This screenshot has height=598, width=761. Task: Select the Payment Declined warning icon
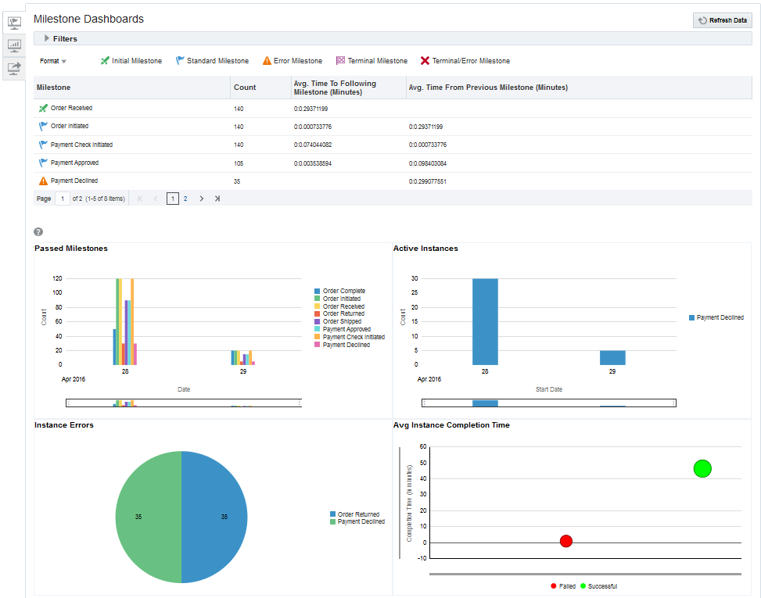(x=43, y=181)
